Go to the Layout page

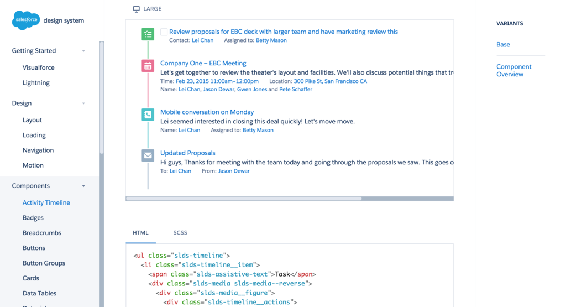coord(32,120)
